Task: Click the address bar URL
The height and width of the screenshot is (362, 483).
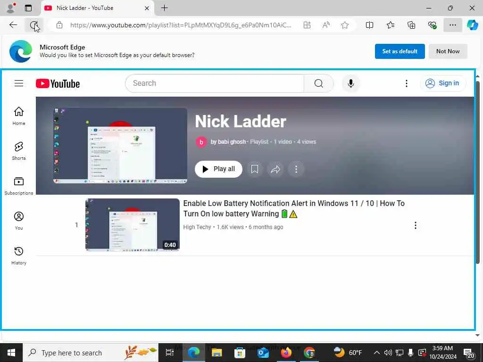Action: (181, 25)
